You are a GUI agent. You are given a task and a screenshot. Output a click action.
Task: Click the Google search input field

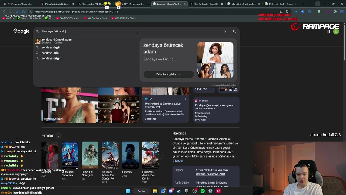tap(131, 31)
